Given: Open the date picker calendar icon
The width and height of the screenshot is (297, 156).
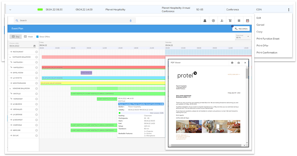Looking at the screenshot, I should tap(34, 46).
